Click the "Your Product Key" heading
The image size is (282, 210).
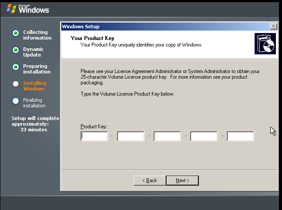(92, 38)
